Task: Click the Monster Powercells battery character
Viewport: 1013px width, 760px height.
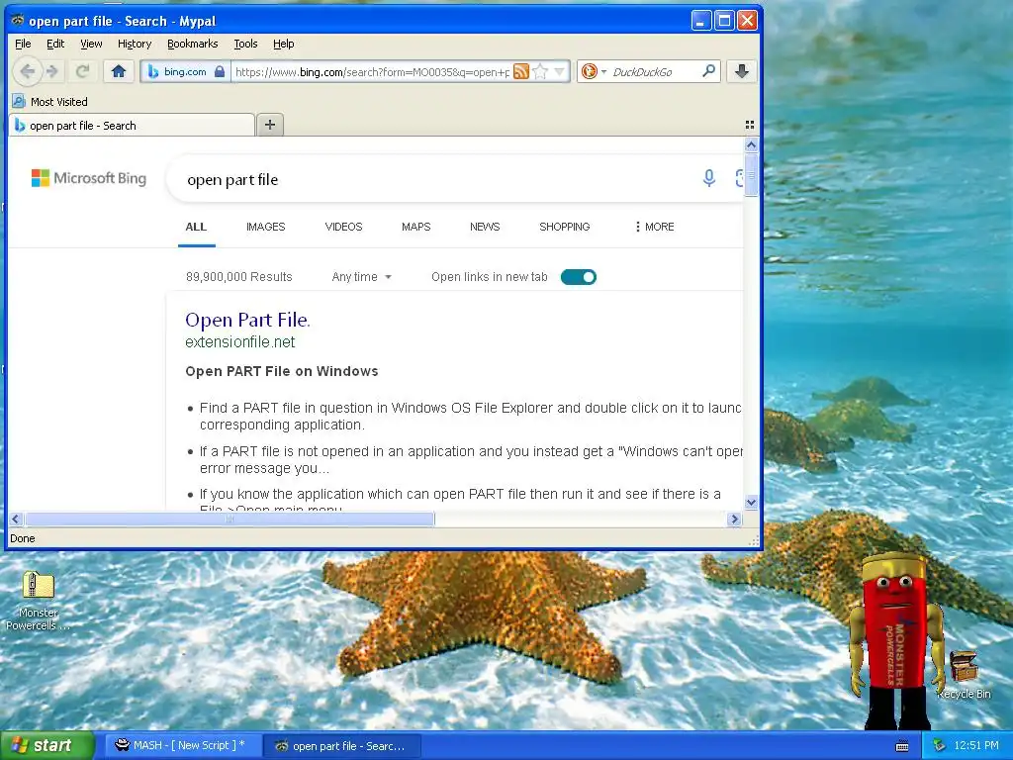Action: (x=898, y=640)
